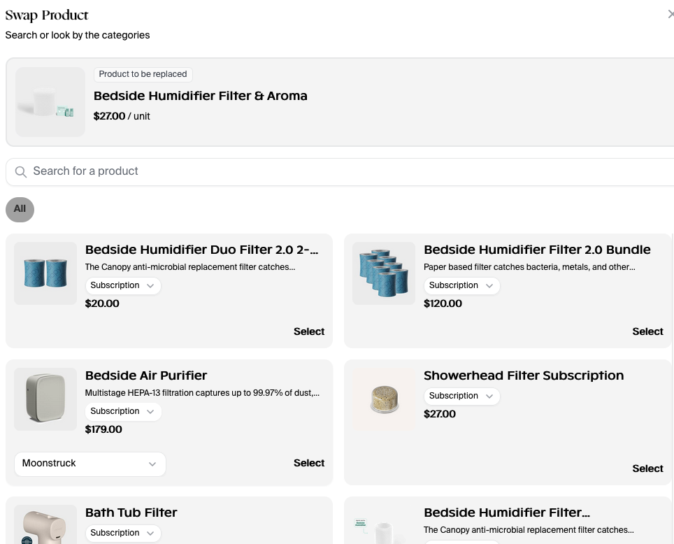674x544 pixels.
Task: Open Filter 2.0 Bundle Subscription dropdown
Action: click(x=461, y=286)
